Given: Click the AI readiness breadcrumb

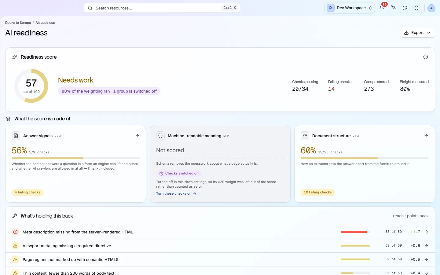Looking at the screenshot, I should 45,23.
